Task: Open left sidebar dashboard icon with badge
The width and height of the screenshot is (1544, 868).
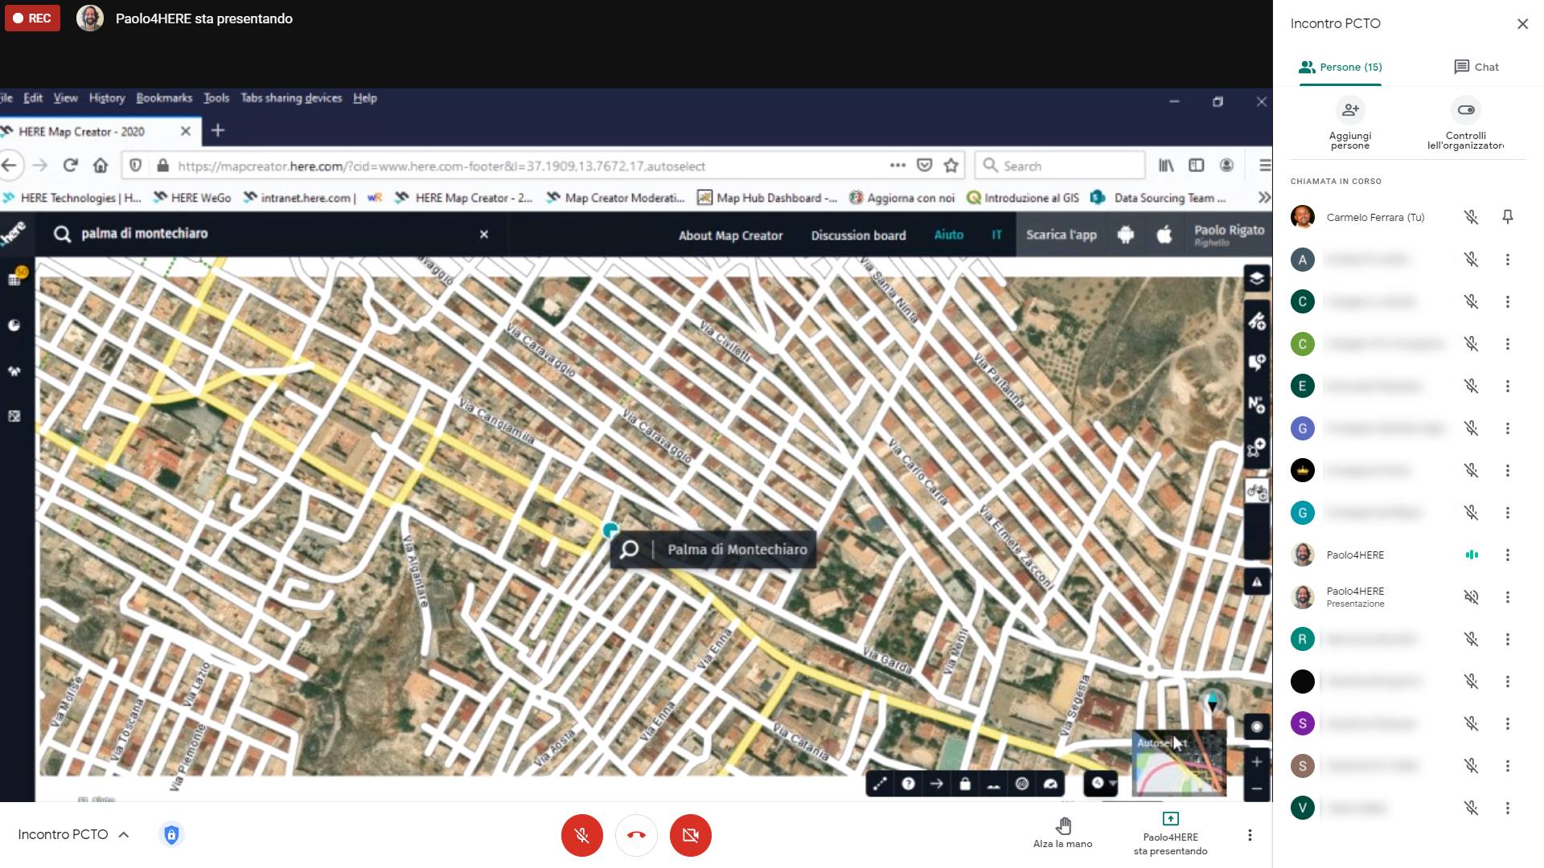Action: (15, 278)
